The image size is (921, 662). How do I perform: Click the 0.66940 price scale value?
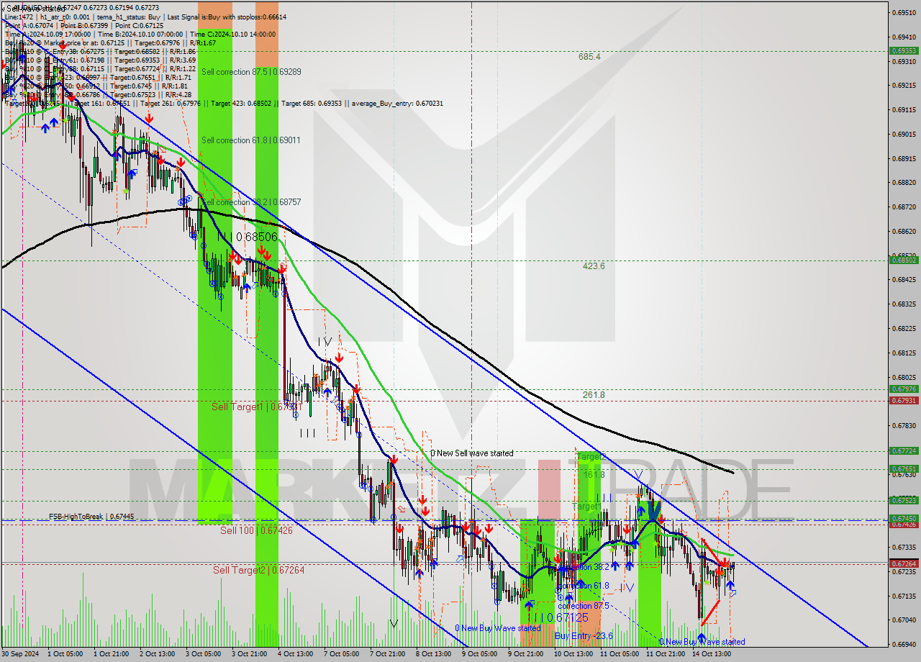[x=904, y=644]
